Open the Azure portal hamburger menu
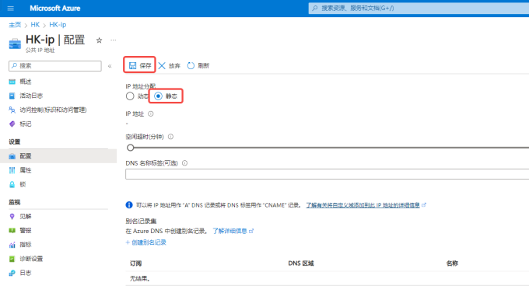The image size is (529, 286). [x=10, y=8]
